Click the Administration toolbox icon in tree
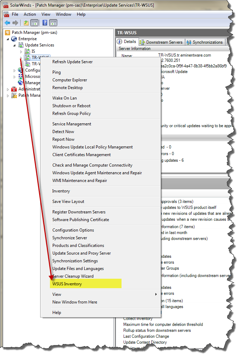 point(14,89)
